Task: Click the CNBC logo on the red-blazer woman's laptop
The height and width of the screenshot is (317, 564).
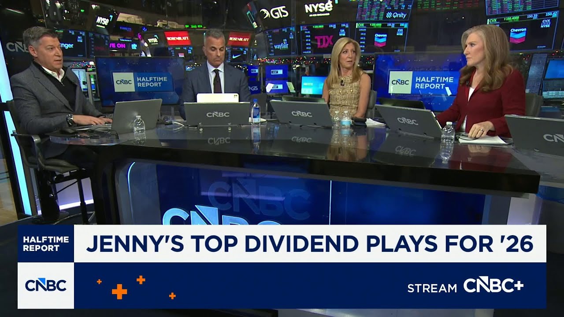Action: pyautogui.click(x=408, y=121)
